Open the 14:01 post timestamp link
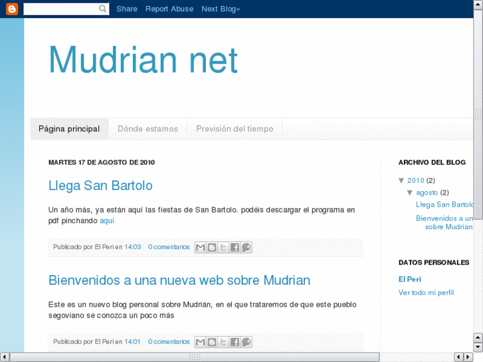Viewport: 483px width, 362px height. [132, 342]
